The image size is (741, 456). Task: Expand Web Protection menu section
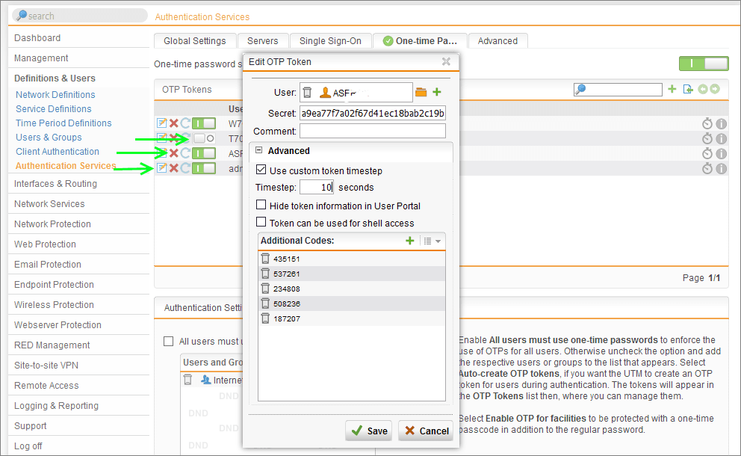tap(45, 244)
